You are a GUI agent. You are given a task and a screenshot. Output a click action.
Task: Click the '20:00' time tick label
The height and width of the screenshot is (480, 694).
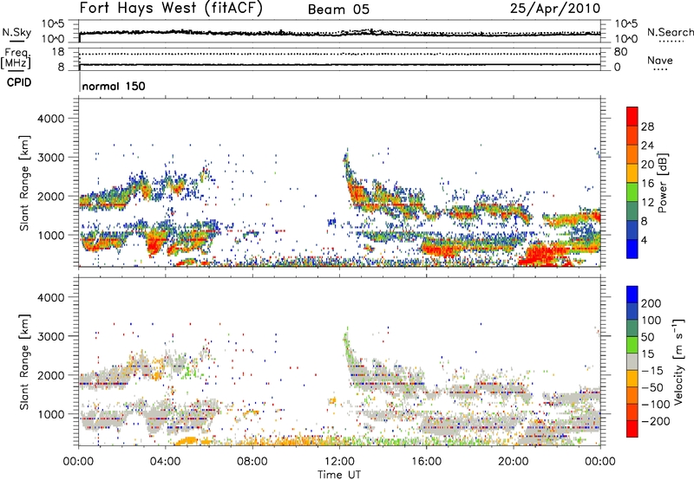pyautogui.click(x=514, y=462)
